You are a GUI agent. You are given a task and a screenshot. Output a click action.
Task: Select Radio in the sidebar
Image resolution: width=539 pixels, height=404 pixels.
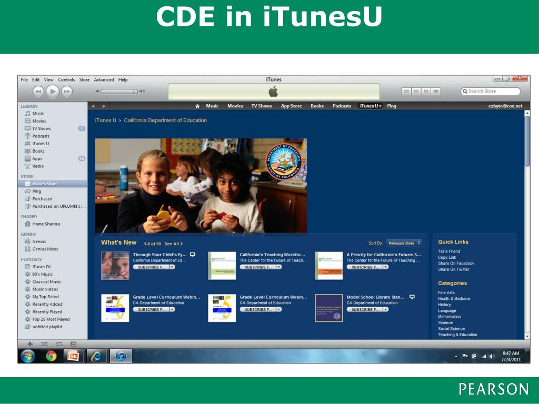[x=38, y=166]
